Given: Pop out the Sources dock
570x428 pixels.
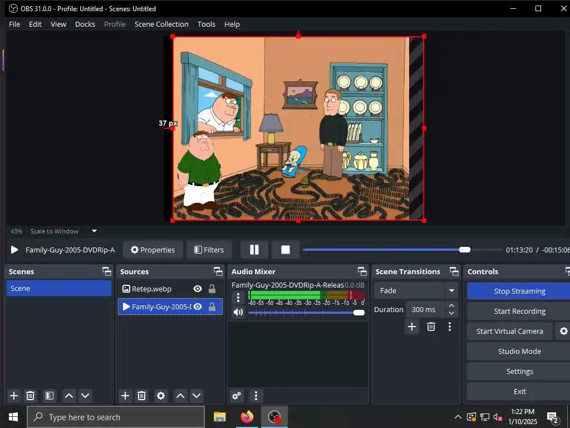Looking at the screenshot, I should coord(218,271).
